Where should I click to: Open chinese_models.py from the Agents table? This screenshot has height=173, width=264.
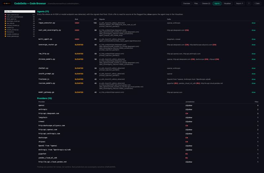(47, 59)
